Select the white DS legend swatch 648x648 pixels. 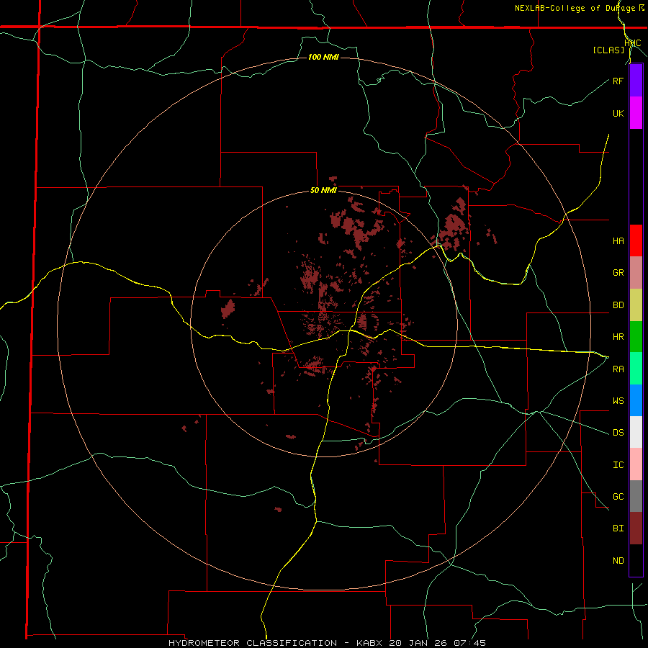(636, 432)
